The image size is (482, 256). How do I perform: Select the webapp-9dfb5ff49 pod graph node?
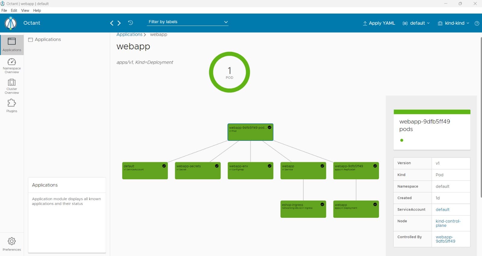(x=250, y=132)
